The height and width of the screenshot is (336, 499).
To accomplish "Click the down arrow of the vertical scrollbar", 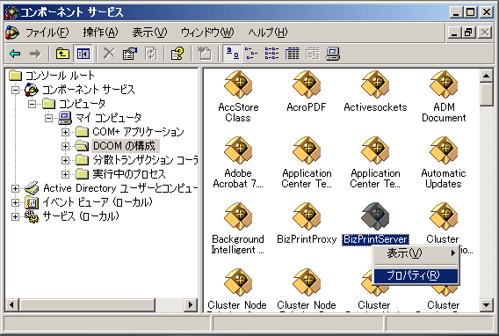I will click(486, 305).
